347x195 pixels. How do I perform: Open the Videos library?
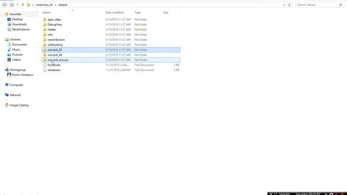click(16, 60)
